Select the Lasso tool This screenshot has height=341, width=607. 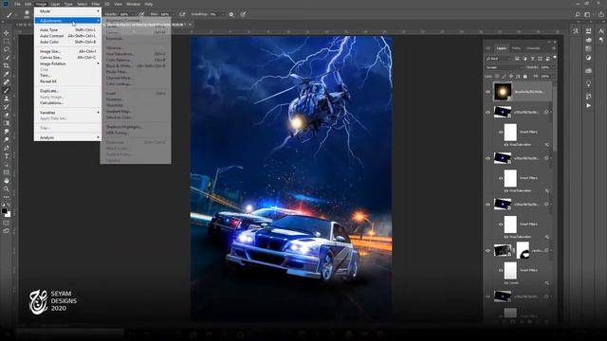pos(7,49)
